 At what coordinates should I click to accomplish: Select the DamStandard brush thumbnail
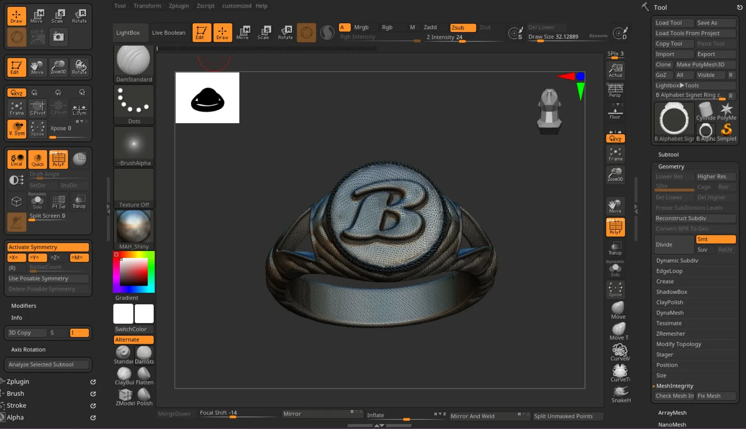[134, 64]
